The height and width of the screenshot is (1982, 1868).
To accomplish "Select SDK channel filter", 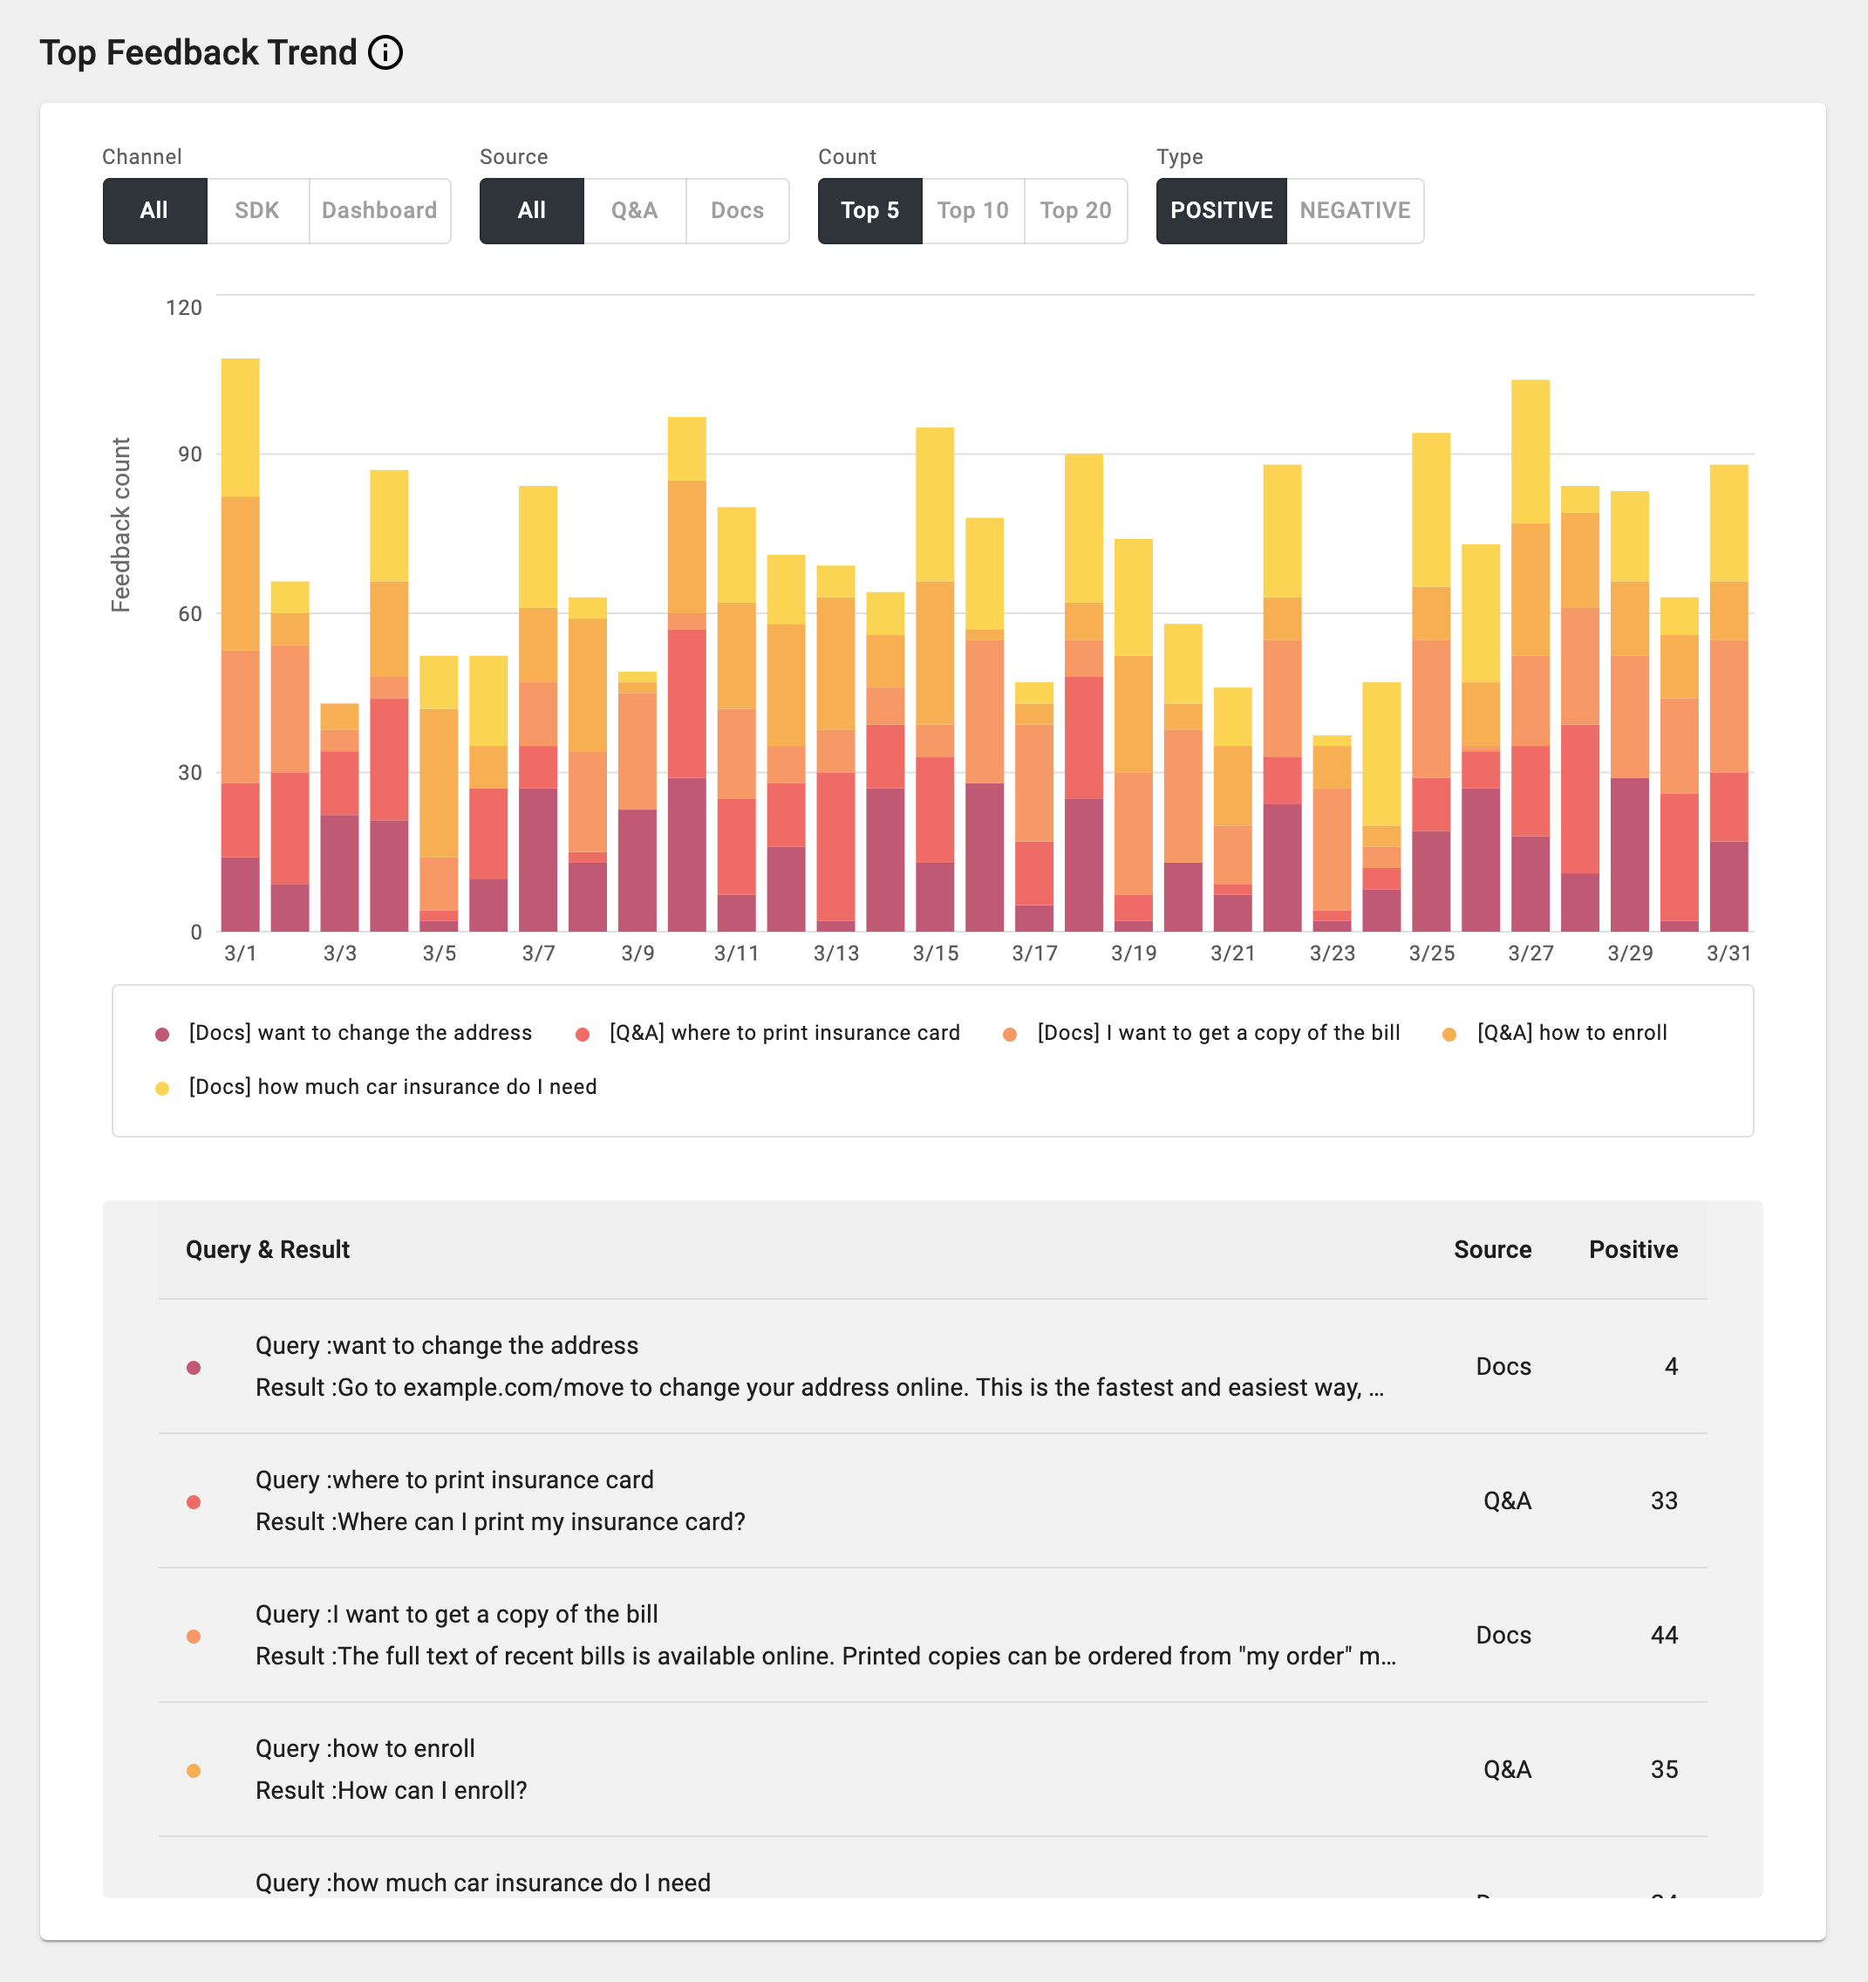I will tap(256, 210).
